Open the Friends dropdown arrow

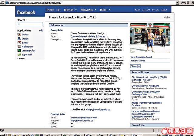coord(76,10)
